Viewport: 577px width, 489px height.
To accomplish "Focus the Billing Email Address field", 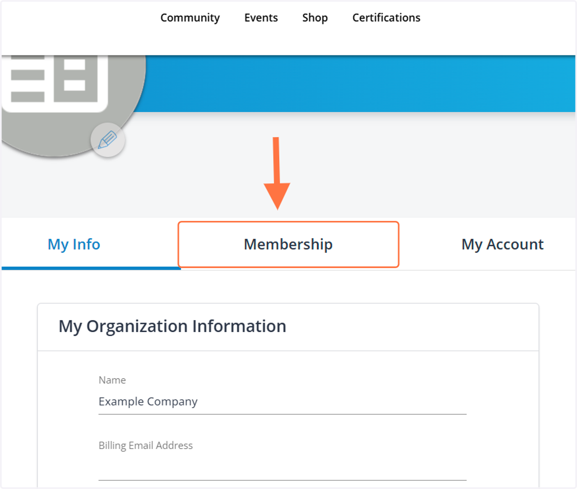I will (x=282, y=468).
